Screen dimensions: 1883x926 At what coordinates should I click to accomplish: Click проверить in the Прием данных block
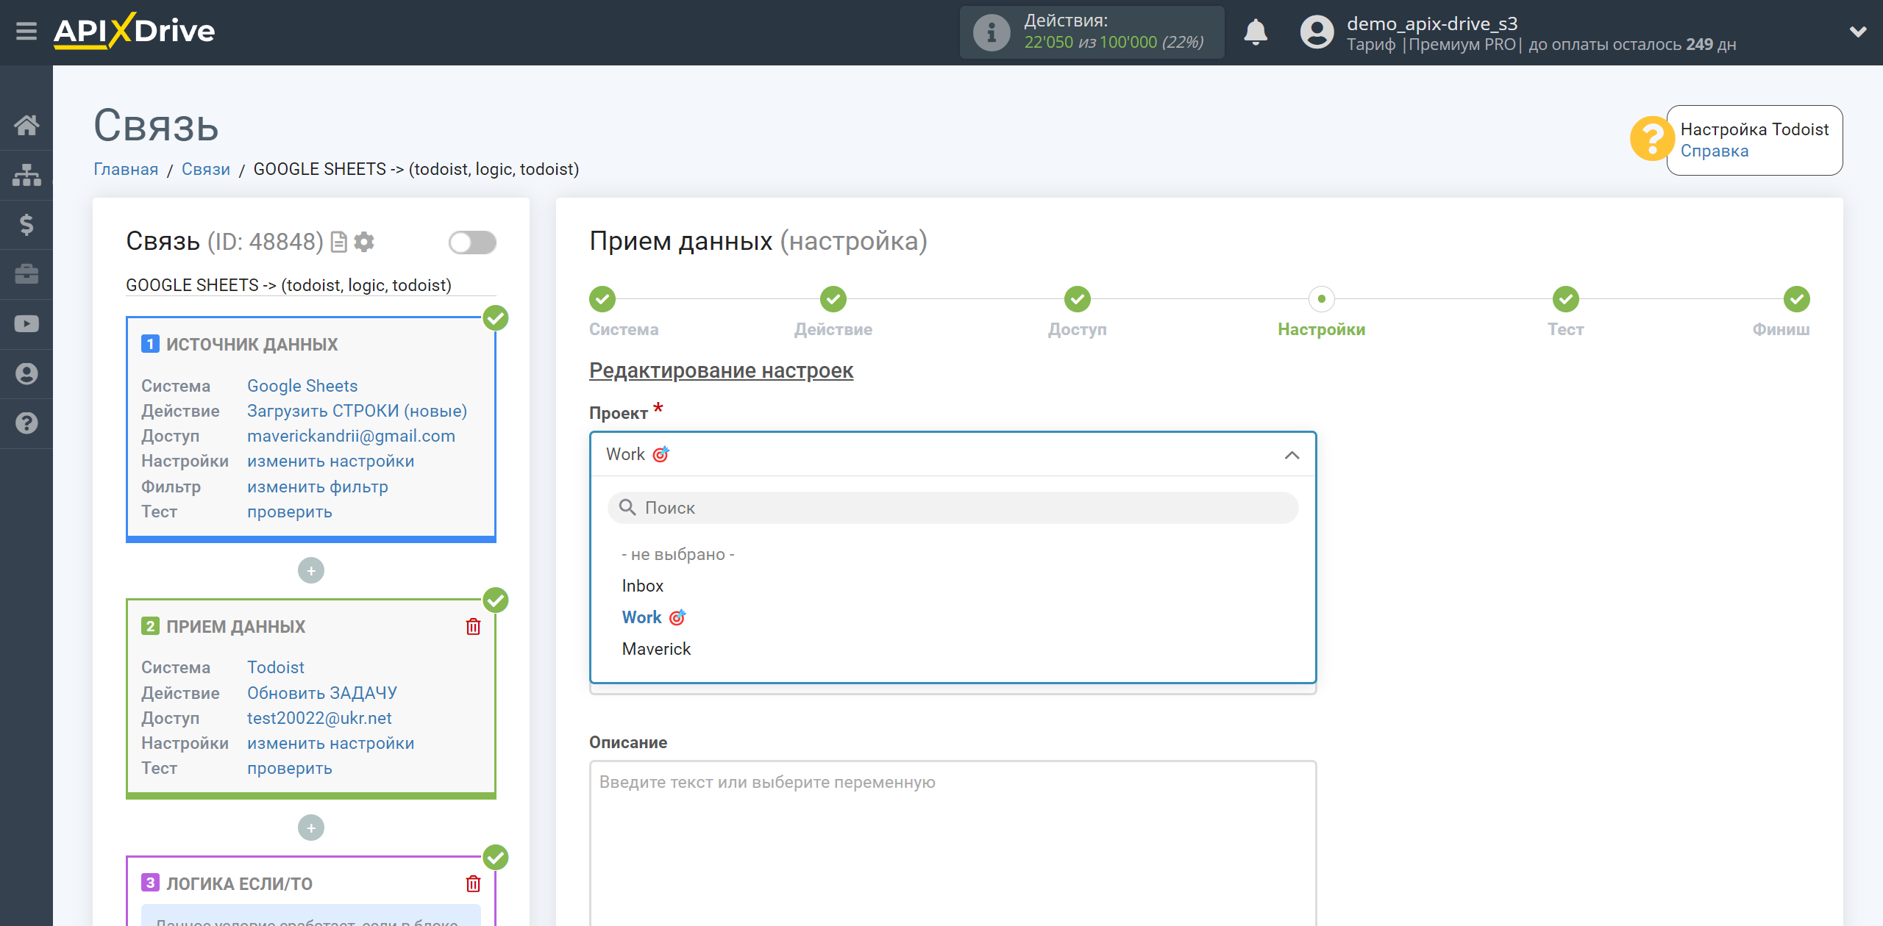pos(290,768)
